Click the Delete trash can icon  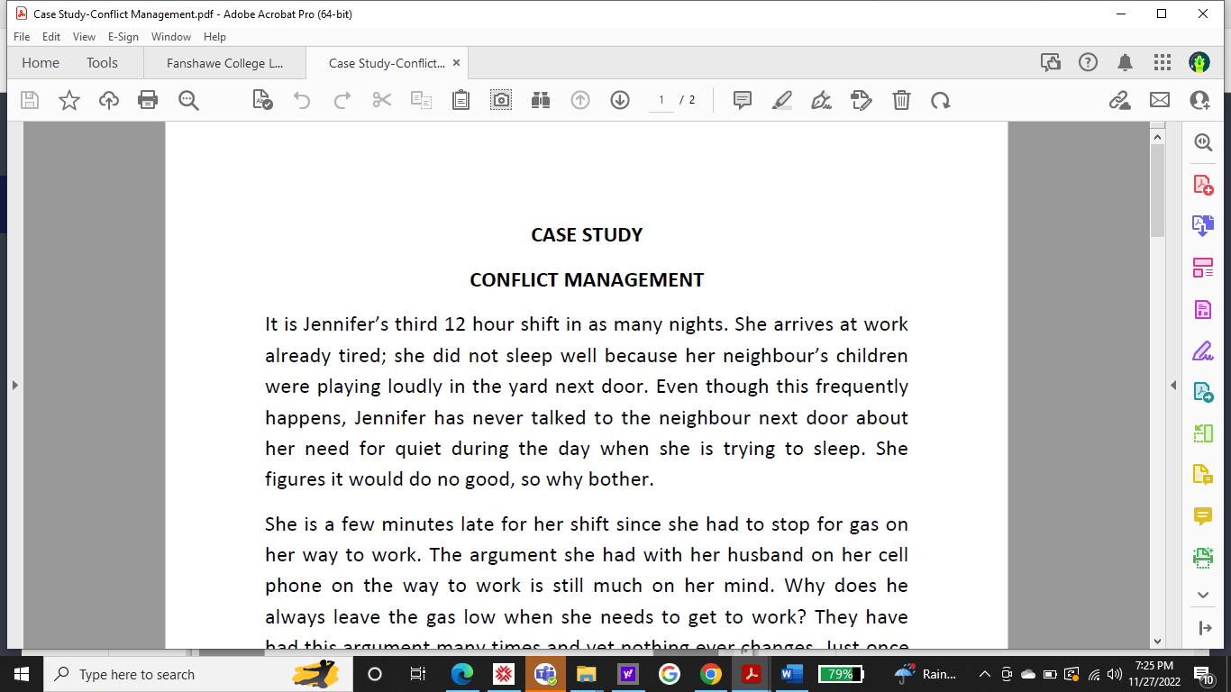coord(901,100)
